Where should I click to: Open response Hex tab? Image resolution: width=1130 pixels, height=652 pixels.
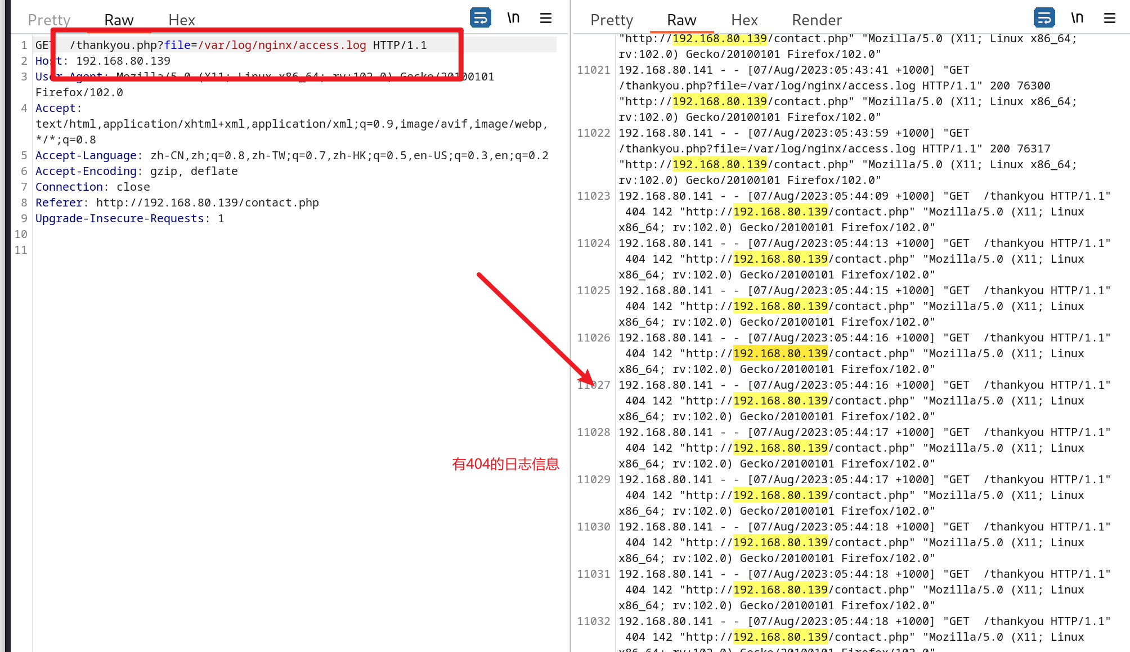click(745, 20)
